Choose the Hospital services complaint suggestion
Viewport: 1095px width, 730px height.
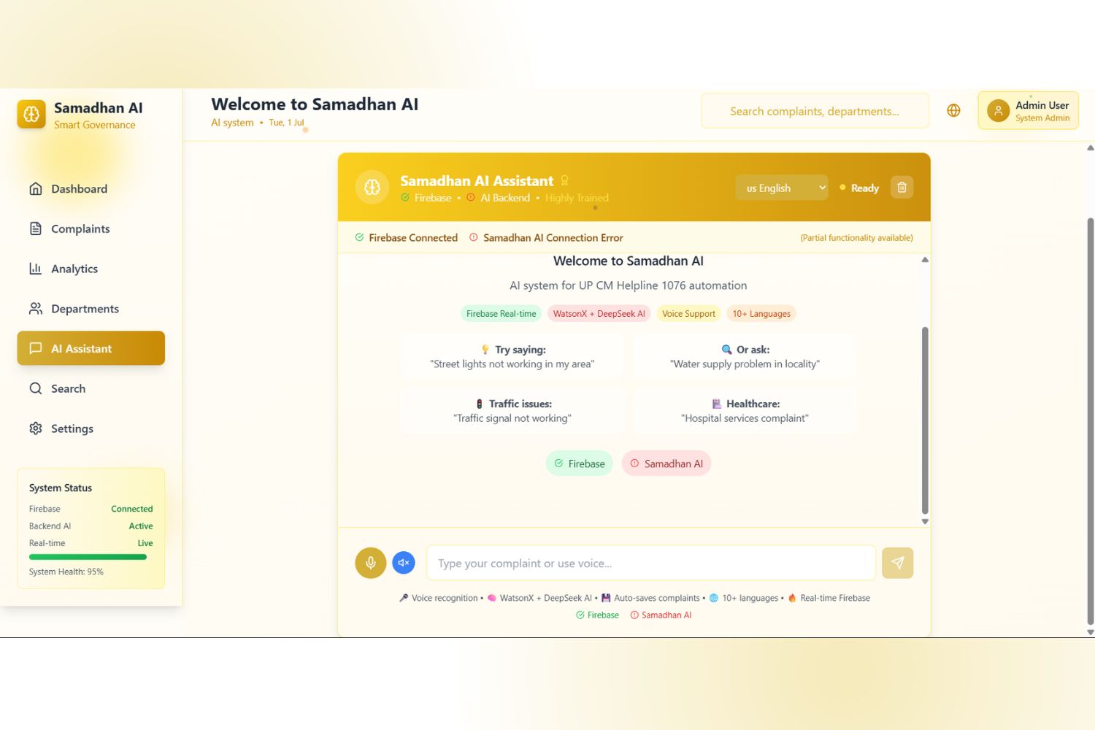(x=745, y=410)
